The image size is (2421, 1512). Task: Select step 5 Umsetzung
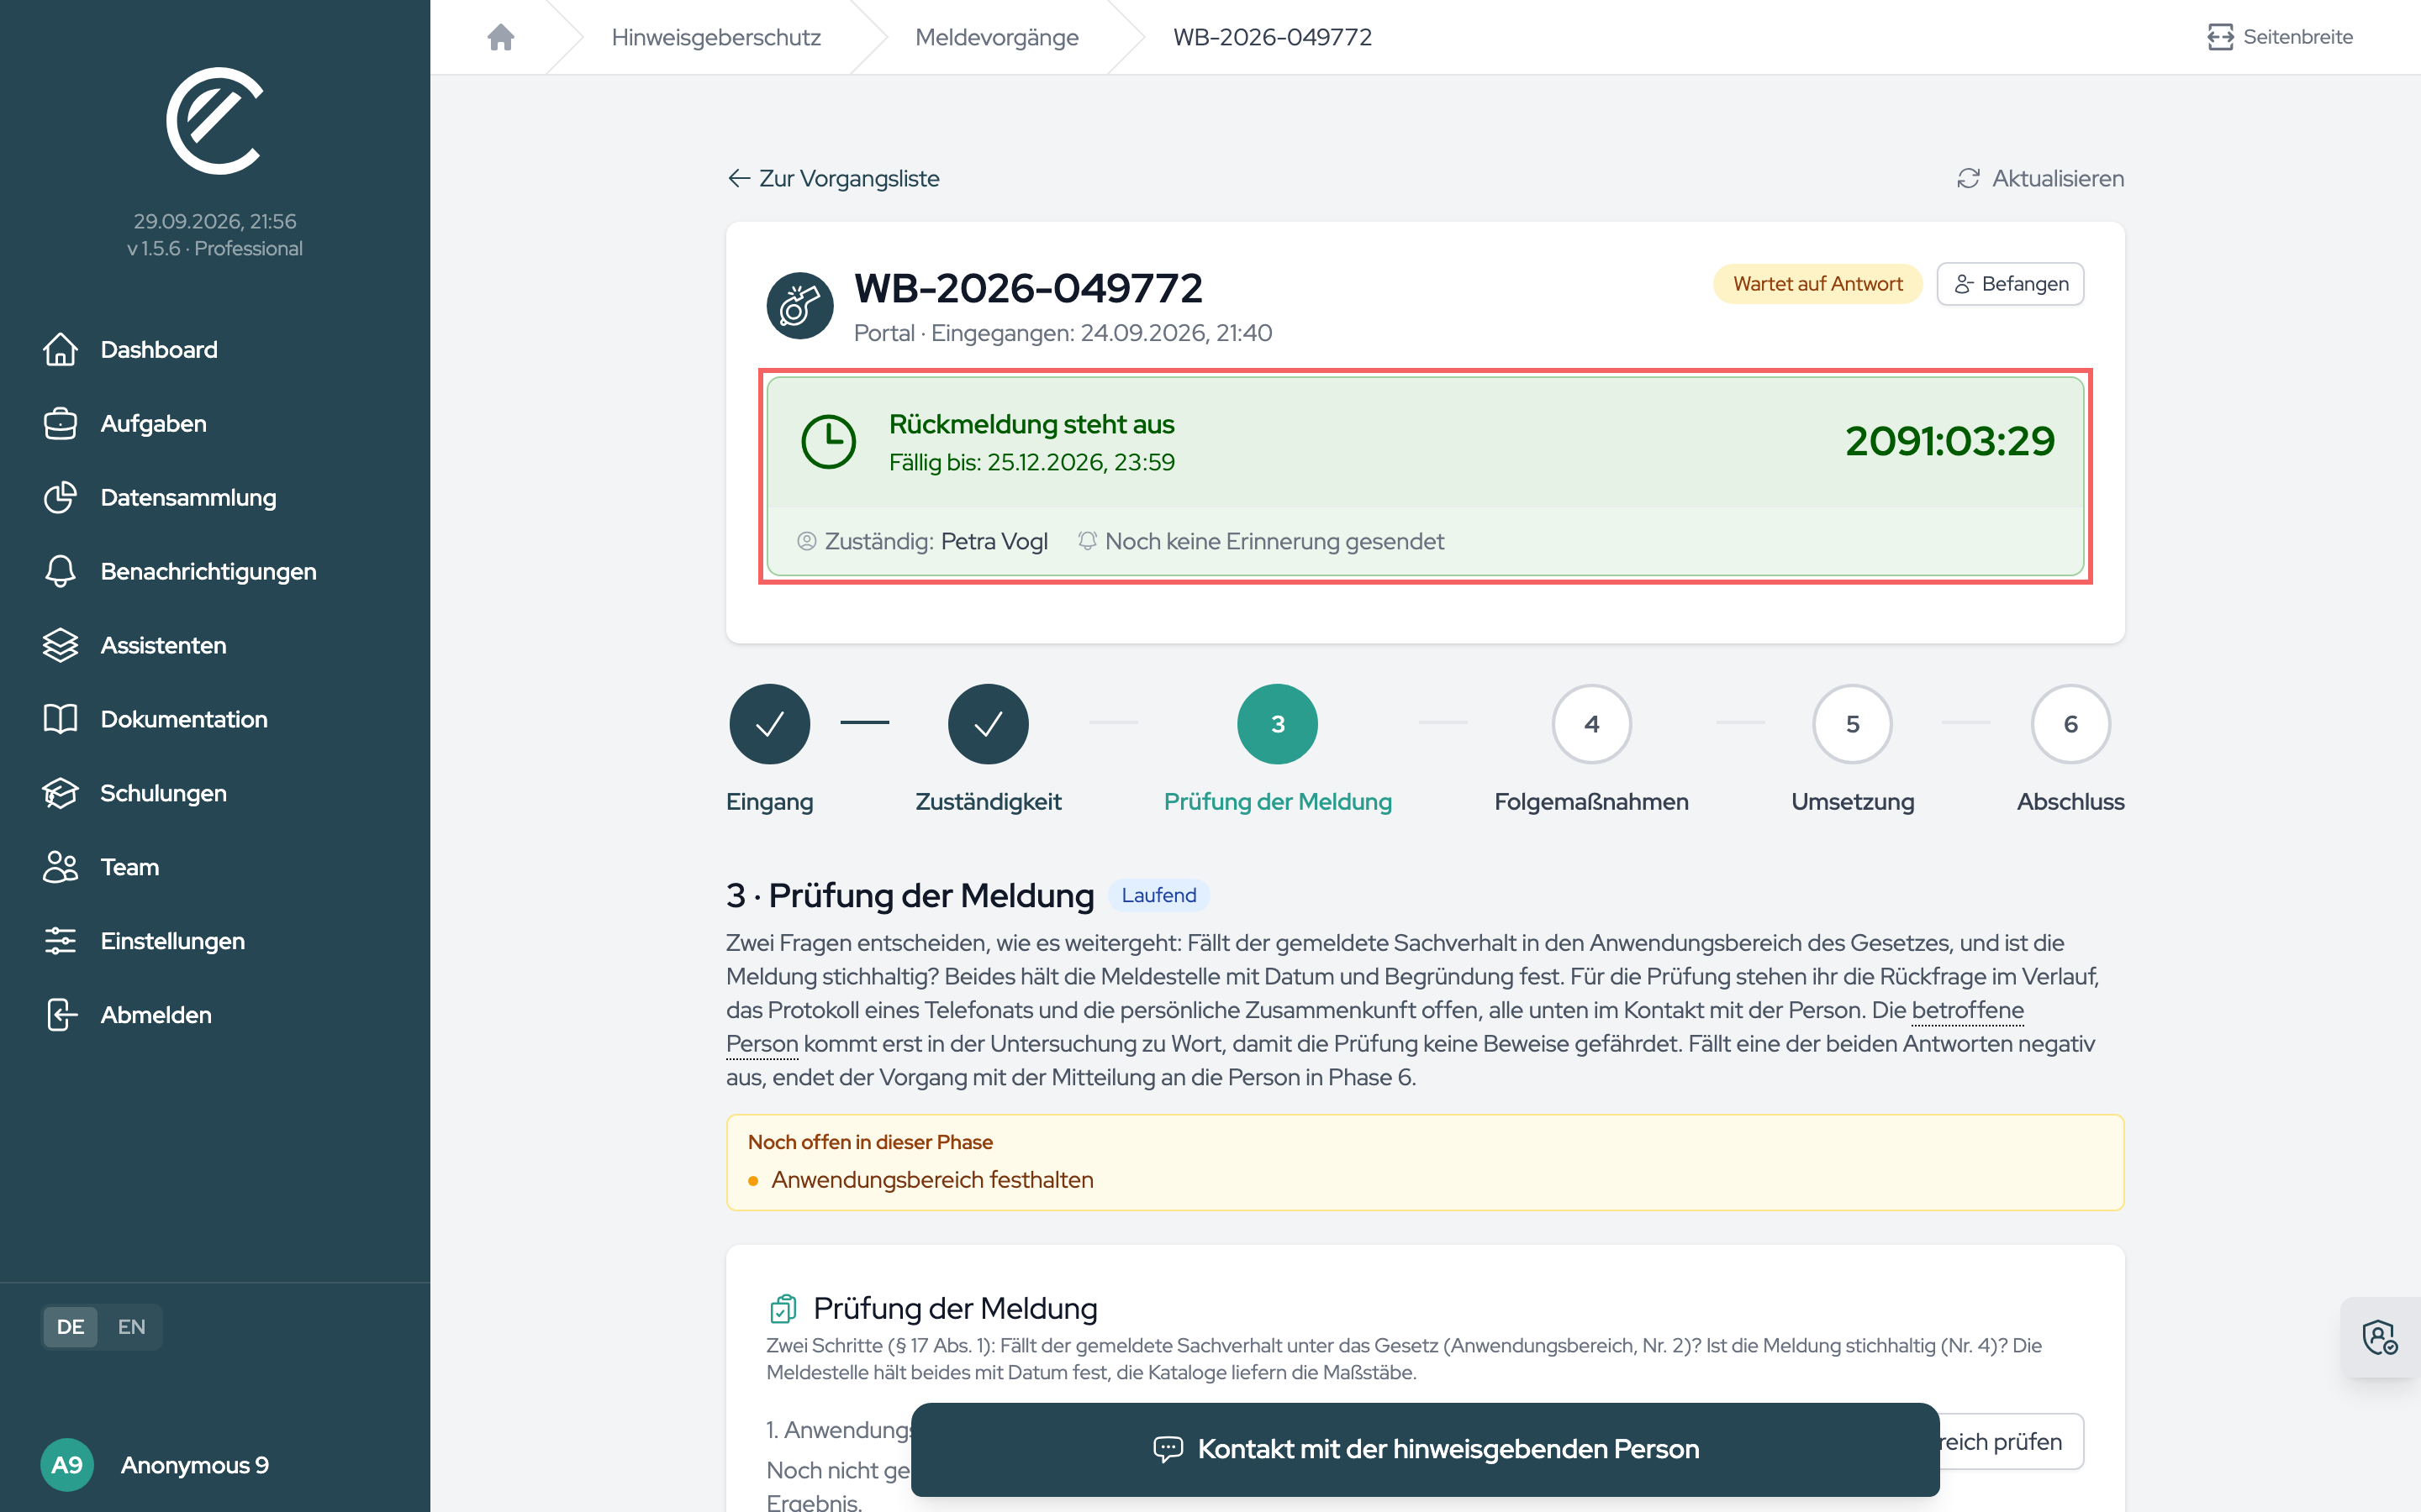pos(1852,724)
